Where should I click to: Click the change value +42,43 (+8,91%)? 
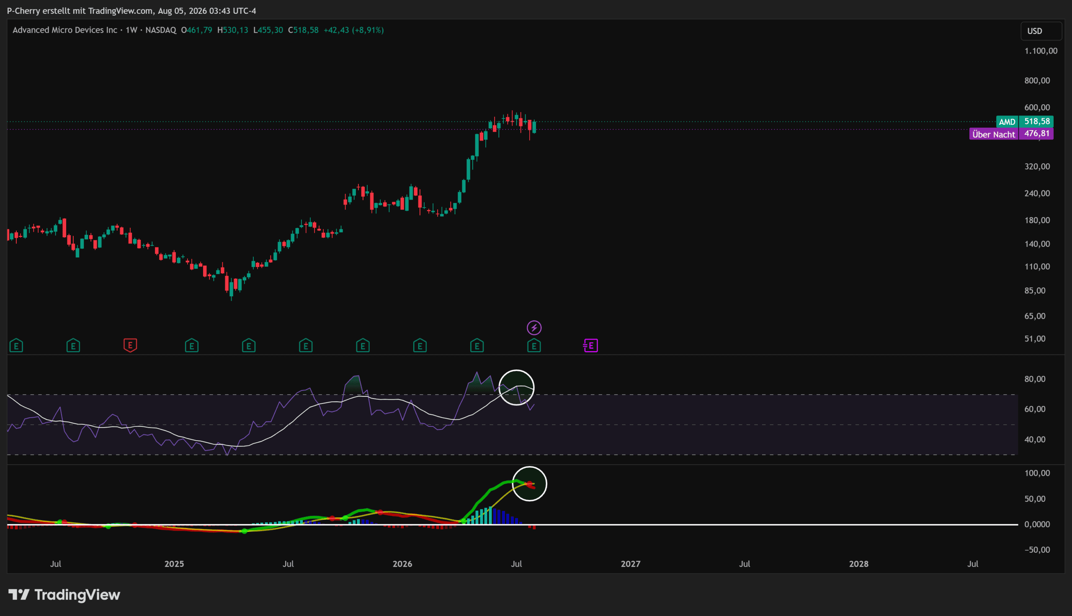coord(354,30)
